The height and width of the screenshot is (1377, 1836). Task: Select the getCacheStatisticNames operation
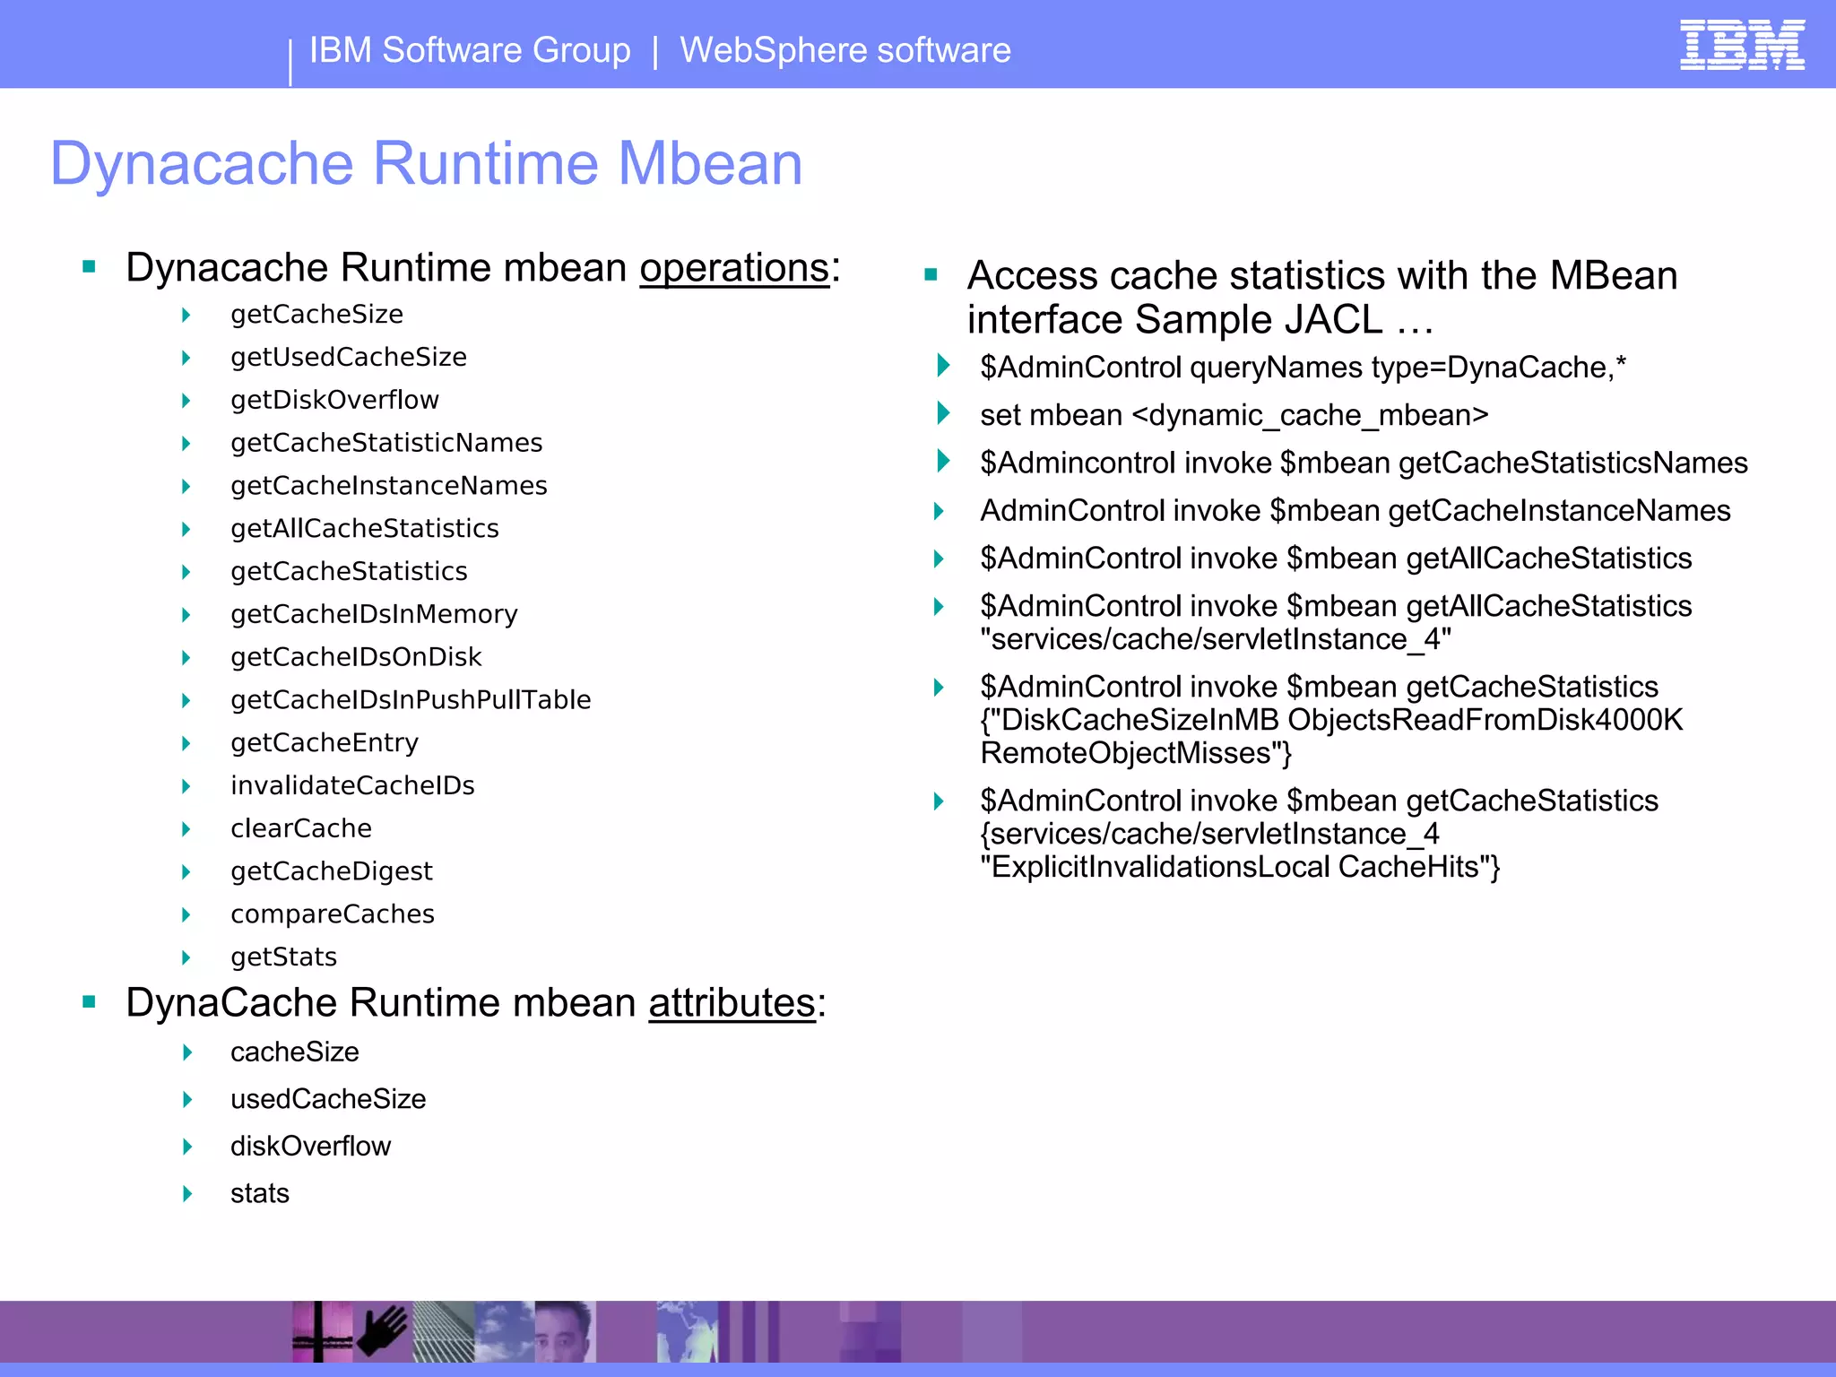pyautogui.click(x=386, y=443)
